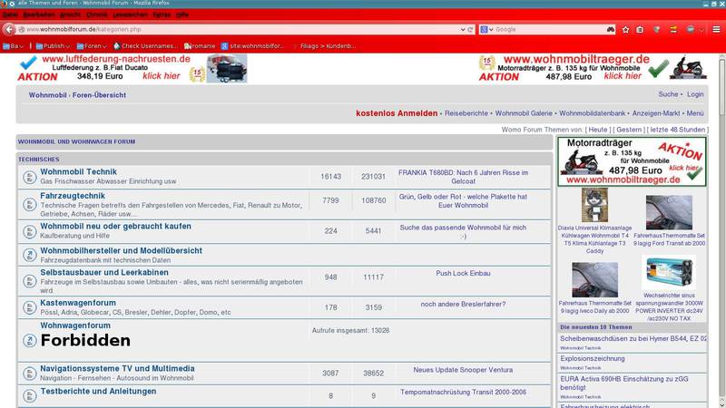726x408 pixels.
Task: Click the link icon beside Wohnmobilhersteller und Modellübersicht
Action: coord(30,255)
